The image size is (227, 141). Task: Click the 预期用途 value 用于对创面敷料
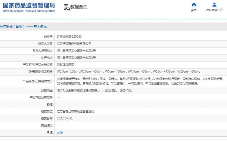[95, 91]
